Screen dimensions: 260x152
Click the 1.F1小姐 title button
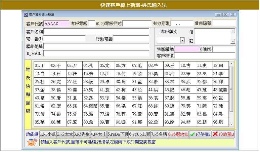(47, 134)
